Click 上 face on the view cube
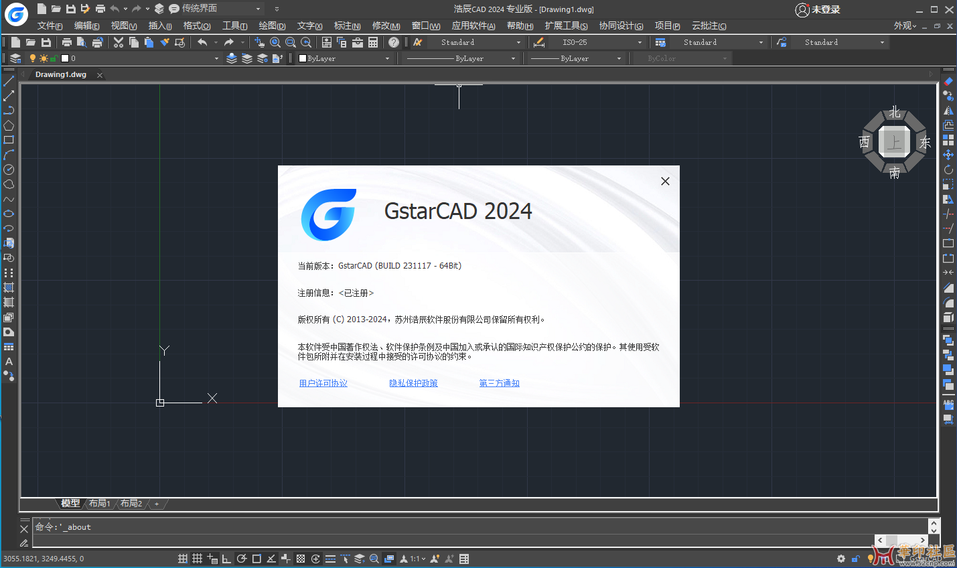Viewport: 957px width, 568px height. (894, 142)
